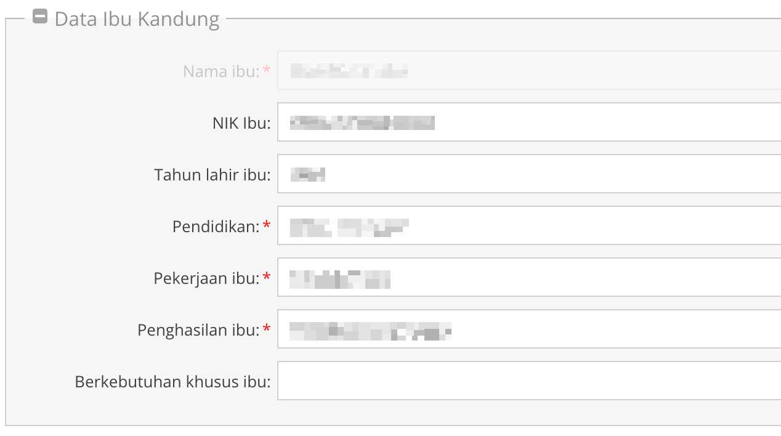This screenshot has width=781, height=436.
Task: Click the 'Penghasilan ibu:' label
Action: [198, 330]
